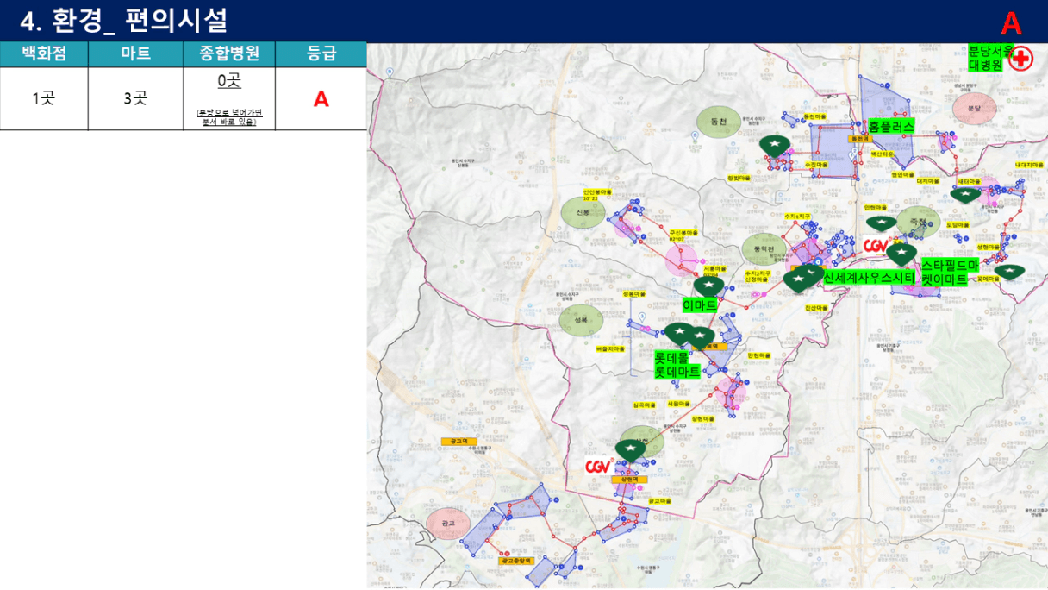Click the 도담마을 yellow label
1048x590 pixels.
(958, 224)
